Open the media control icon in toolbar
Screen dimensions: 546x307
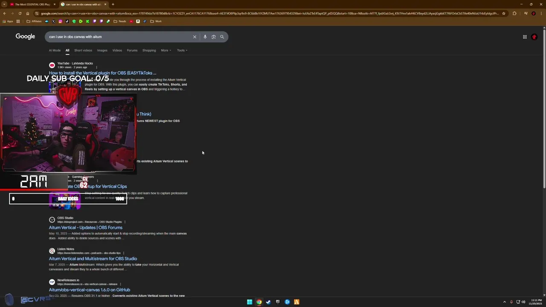[x=526, y=13]
